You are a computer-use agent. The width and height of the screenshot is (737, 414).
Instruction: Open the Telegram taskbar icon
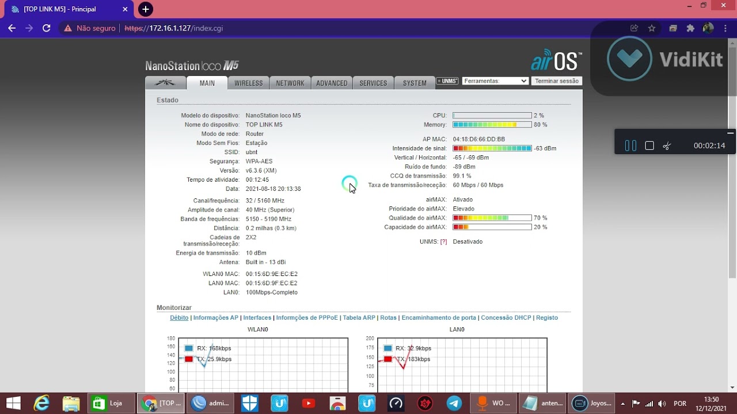(454, 403)
